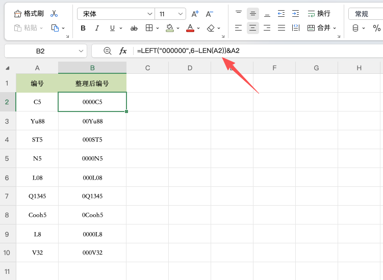Click the select-all corner triangle
Screen dimensions: 383x280
click(8, 68)
